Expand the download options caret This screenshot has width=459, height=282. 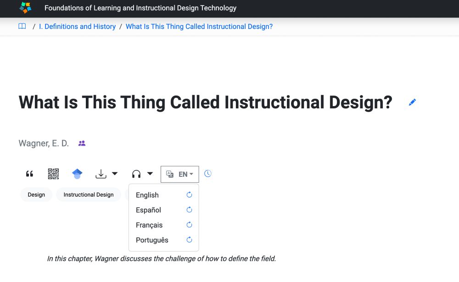(115, 174)
